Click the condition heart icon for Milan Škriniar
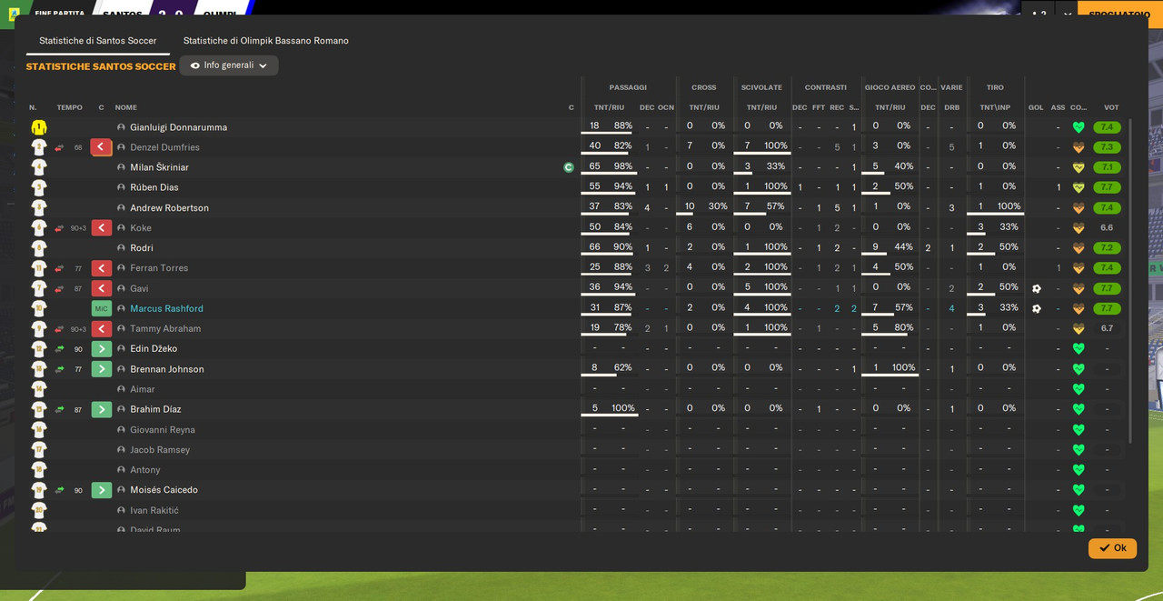This screenshot has width=1163, height=601. click(1079, 167)
